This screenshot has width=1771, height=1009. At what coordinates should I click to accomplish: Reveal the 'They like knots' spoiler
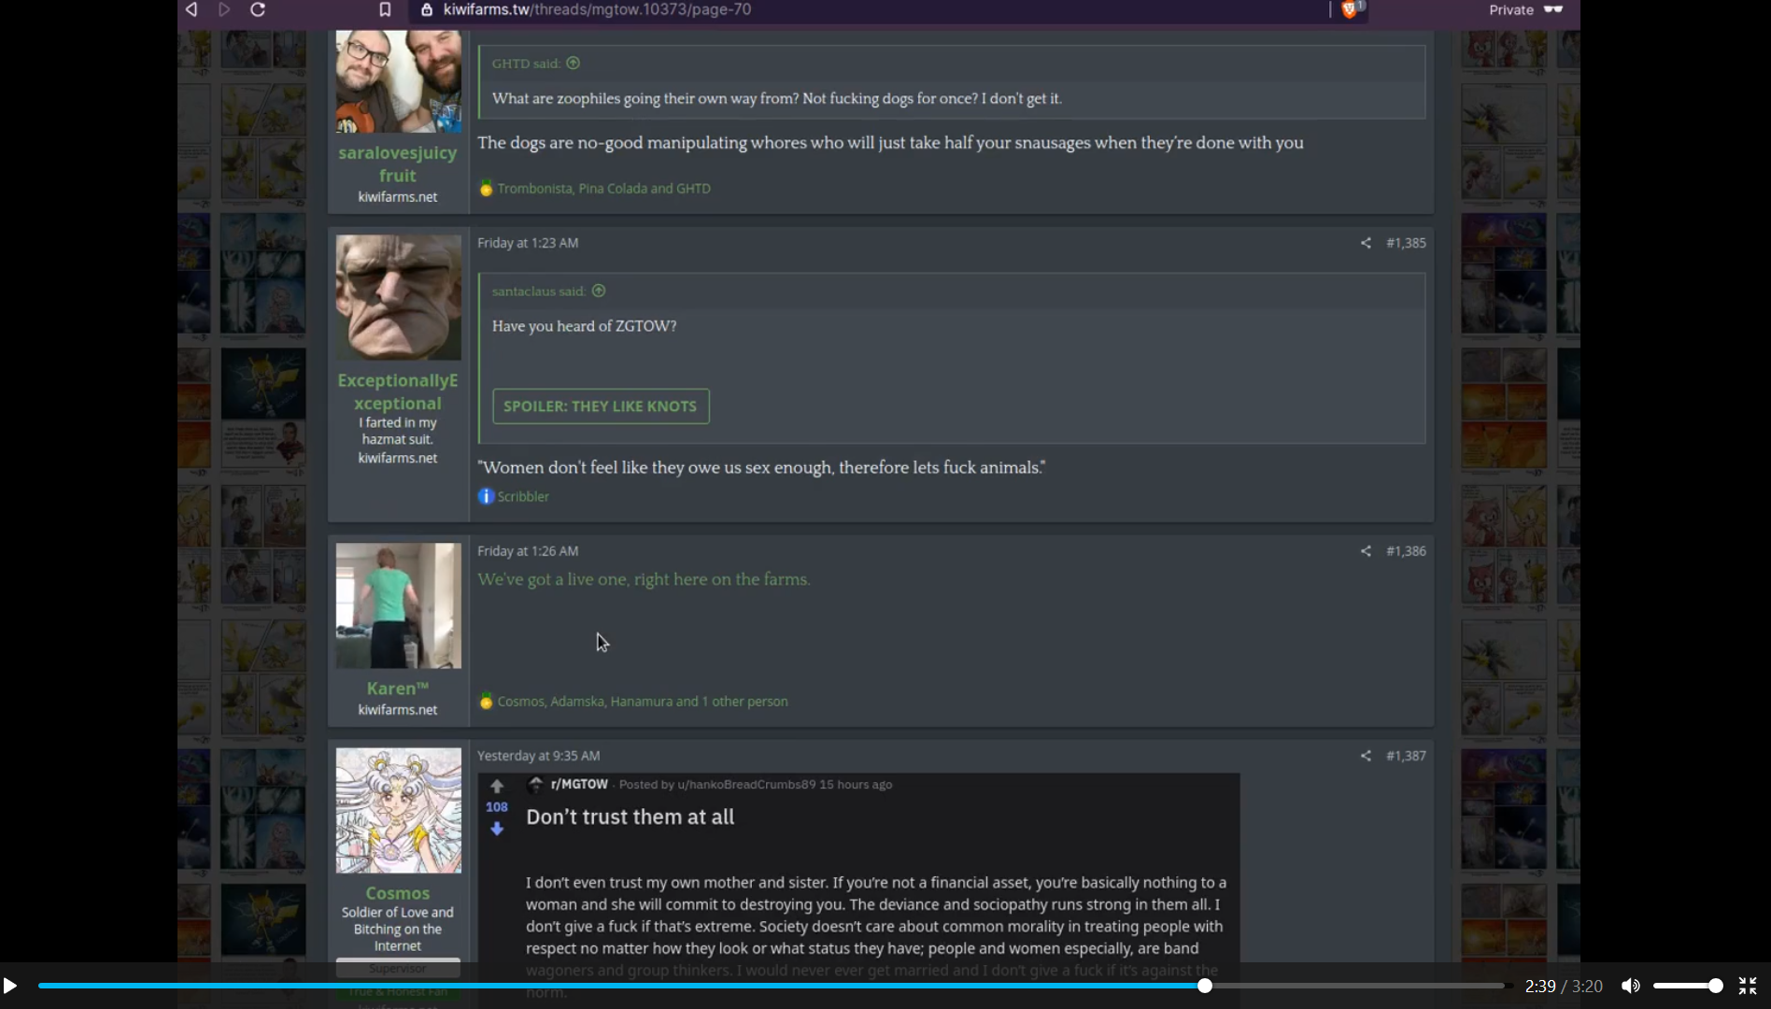601,406
